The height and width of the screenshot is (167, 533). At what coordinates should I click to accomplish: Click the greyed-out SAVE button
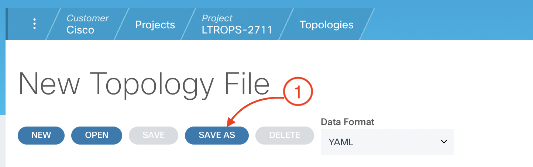pos(154,135)
